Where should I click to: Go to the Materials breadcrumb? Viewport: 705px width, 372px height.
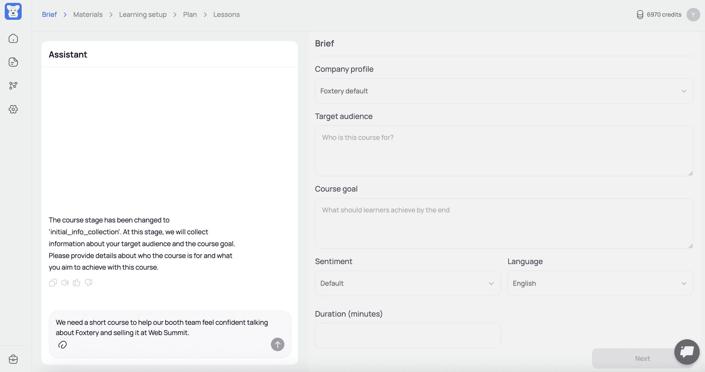click(x=88, y=14)
